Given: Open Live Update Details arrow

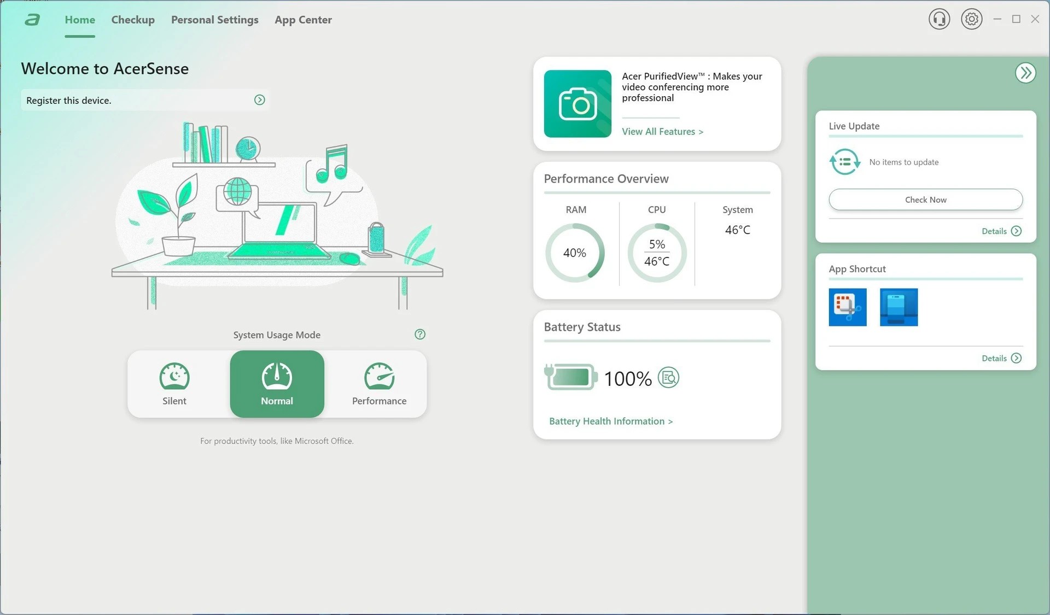Looking at the screenshot, I should coord(1016,231).
